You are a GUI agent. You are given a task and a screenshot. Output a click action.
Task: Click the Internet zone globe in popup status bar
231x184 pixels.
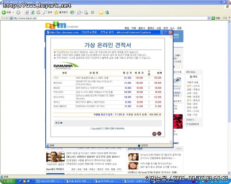[x=139, y=145]
